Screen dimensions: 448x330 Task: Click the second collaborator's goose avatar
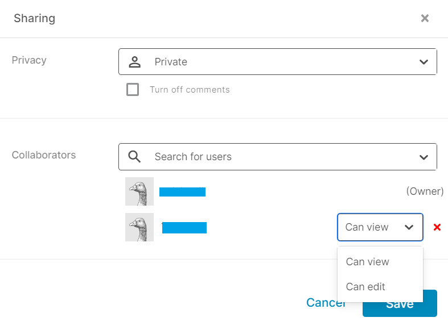pyautogui.click(x=139, y=227)
